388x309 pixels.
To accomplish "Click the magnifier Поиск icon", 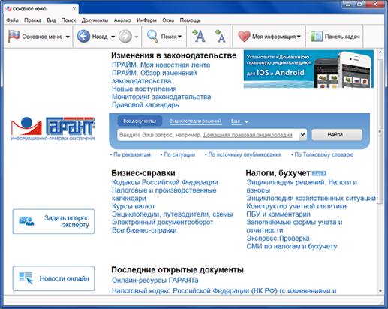I will 152,37.
